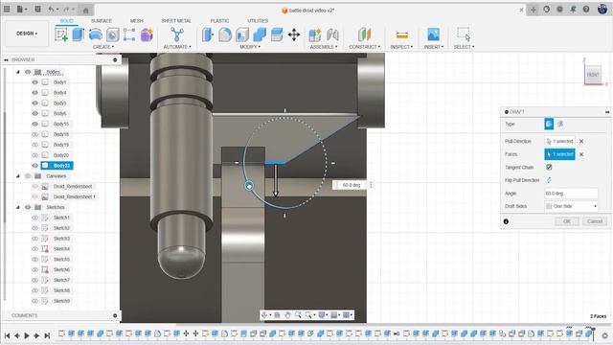Click the New Component assemble icon
This screenshot has height=345, width=613.
pos(315,34)
